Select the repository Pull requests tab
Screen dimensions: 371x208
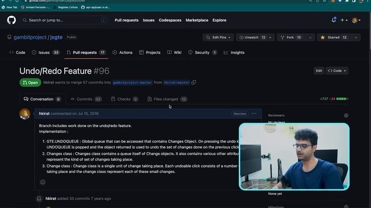[x=86, y=53]
